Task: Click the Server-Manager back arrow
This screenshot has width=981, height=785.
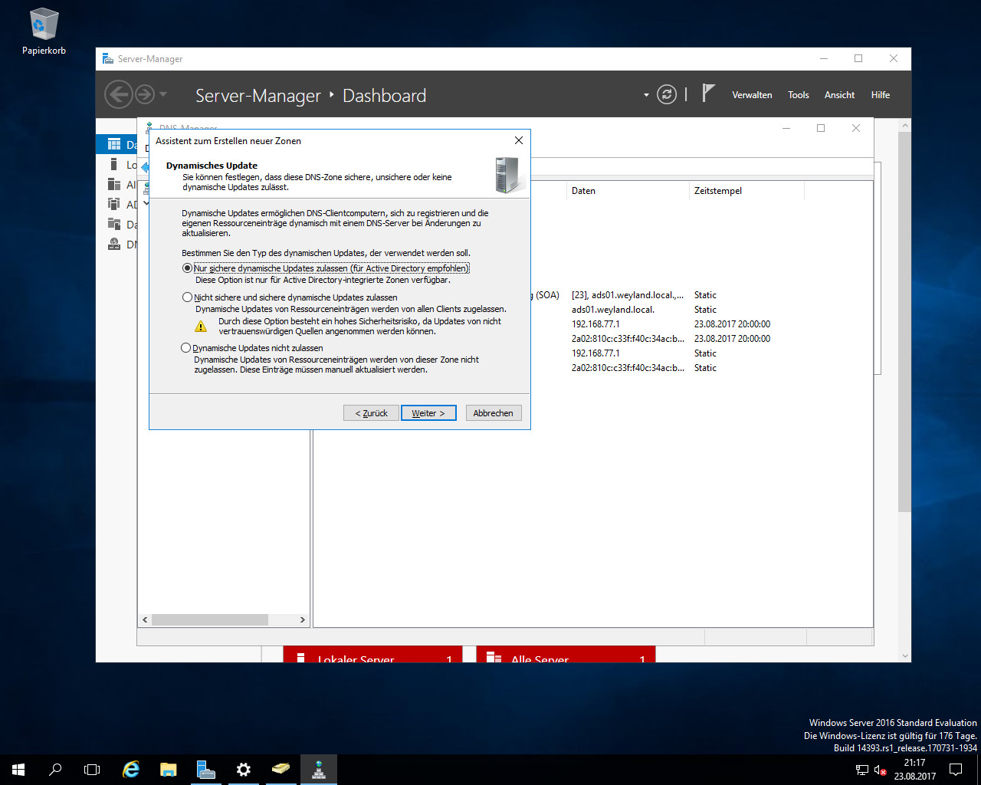Action: 117,95
